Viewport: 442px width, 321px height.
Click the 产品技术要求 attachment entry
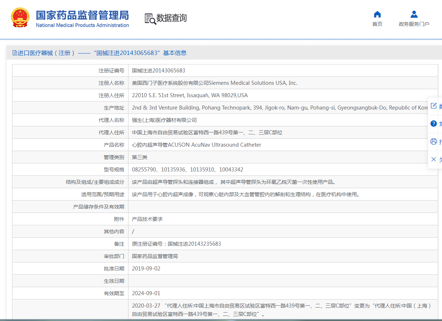pos(147,219)
